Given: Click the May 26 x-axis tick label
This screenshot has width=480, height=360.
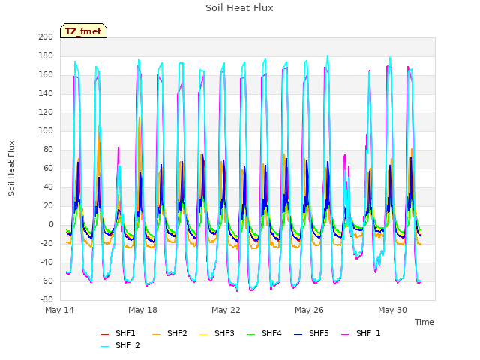Looking at the screenshot, I should (310, 310).
